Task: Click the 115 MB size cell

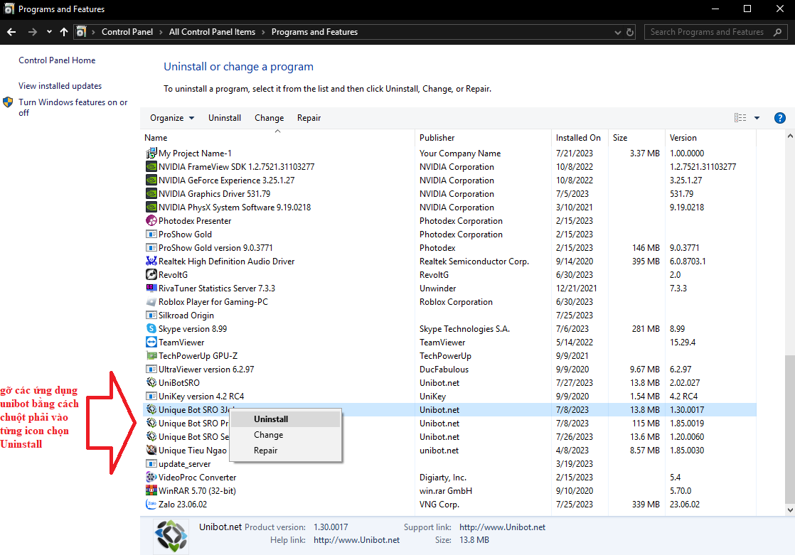Action: (646, 424)
